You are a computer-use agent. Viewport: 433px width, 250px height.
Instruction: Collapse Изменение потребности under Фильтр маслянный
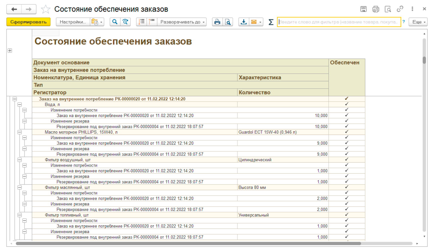click(24, 193)
